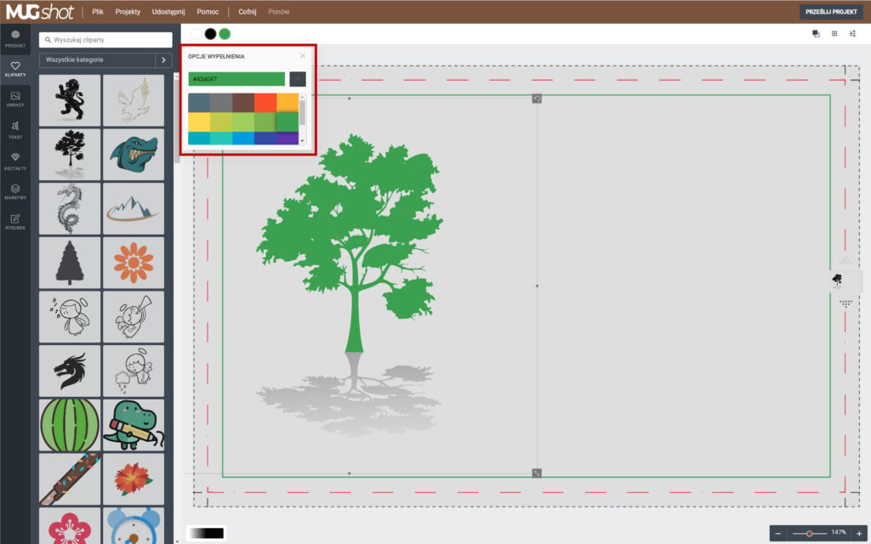Show the Warstwy layers panel
Image resolution: width=871 pixels, height=544 pixels.
coord(15,191)
